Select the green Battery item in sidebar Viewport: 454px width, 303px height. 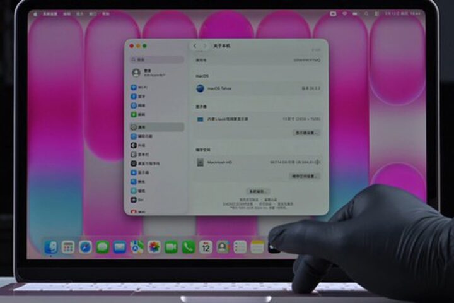click(x=156, y=114)
